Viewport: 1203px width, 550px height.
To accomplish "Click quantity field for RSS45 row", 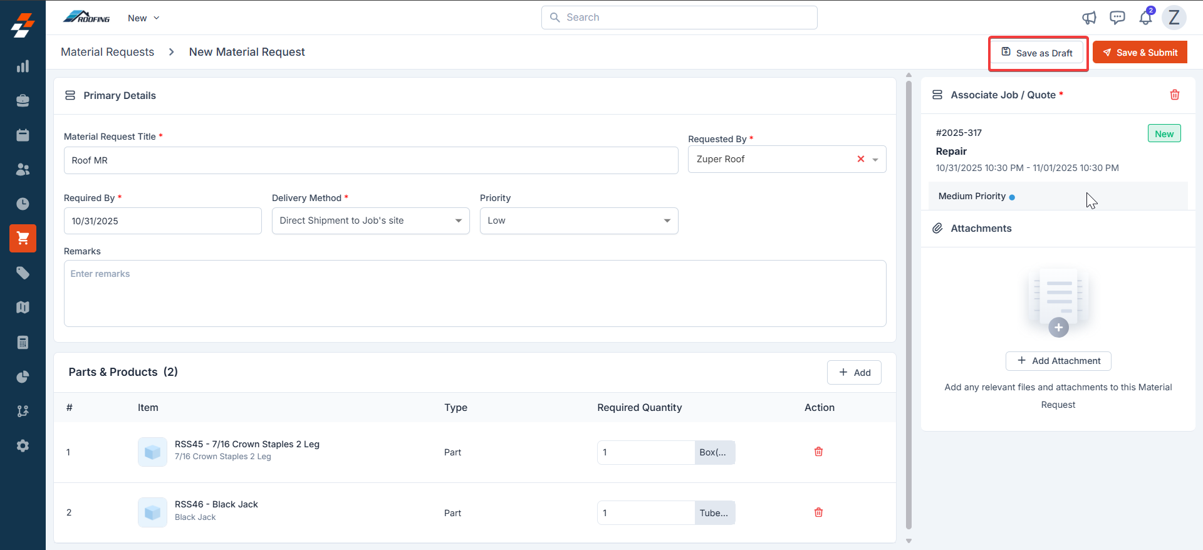I will [646, 452].
